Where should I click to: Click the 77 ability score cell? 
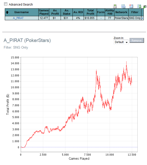coord(110,18)
